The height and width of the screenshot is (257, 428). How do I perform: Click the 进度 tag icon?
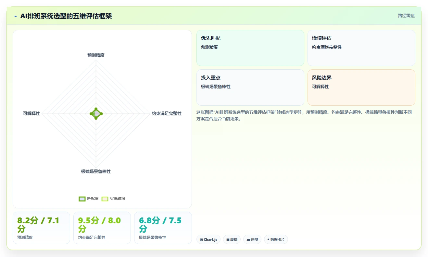point(248,240)
